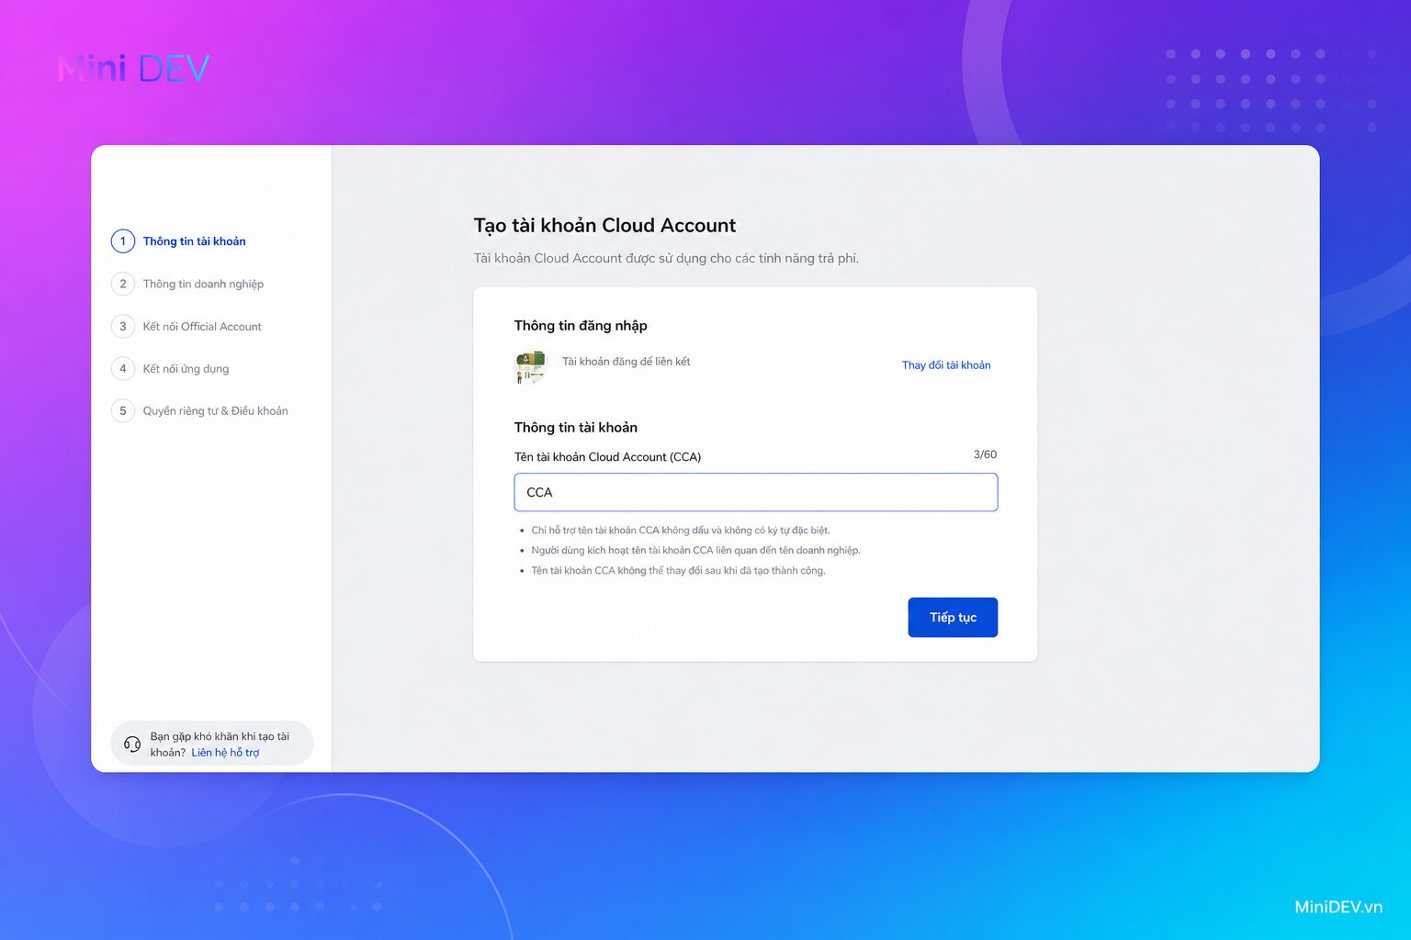This screenshot has width=1411, height=940.
Task: Open Quyền riêng tư & Điều khoản step
Action: pyautogui.click(x=215, y=410)
